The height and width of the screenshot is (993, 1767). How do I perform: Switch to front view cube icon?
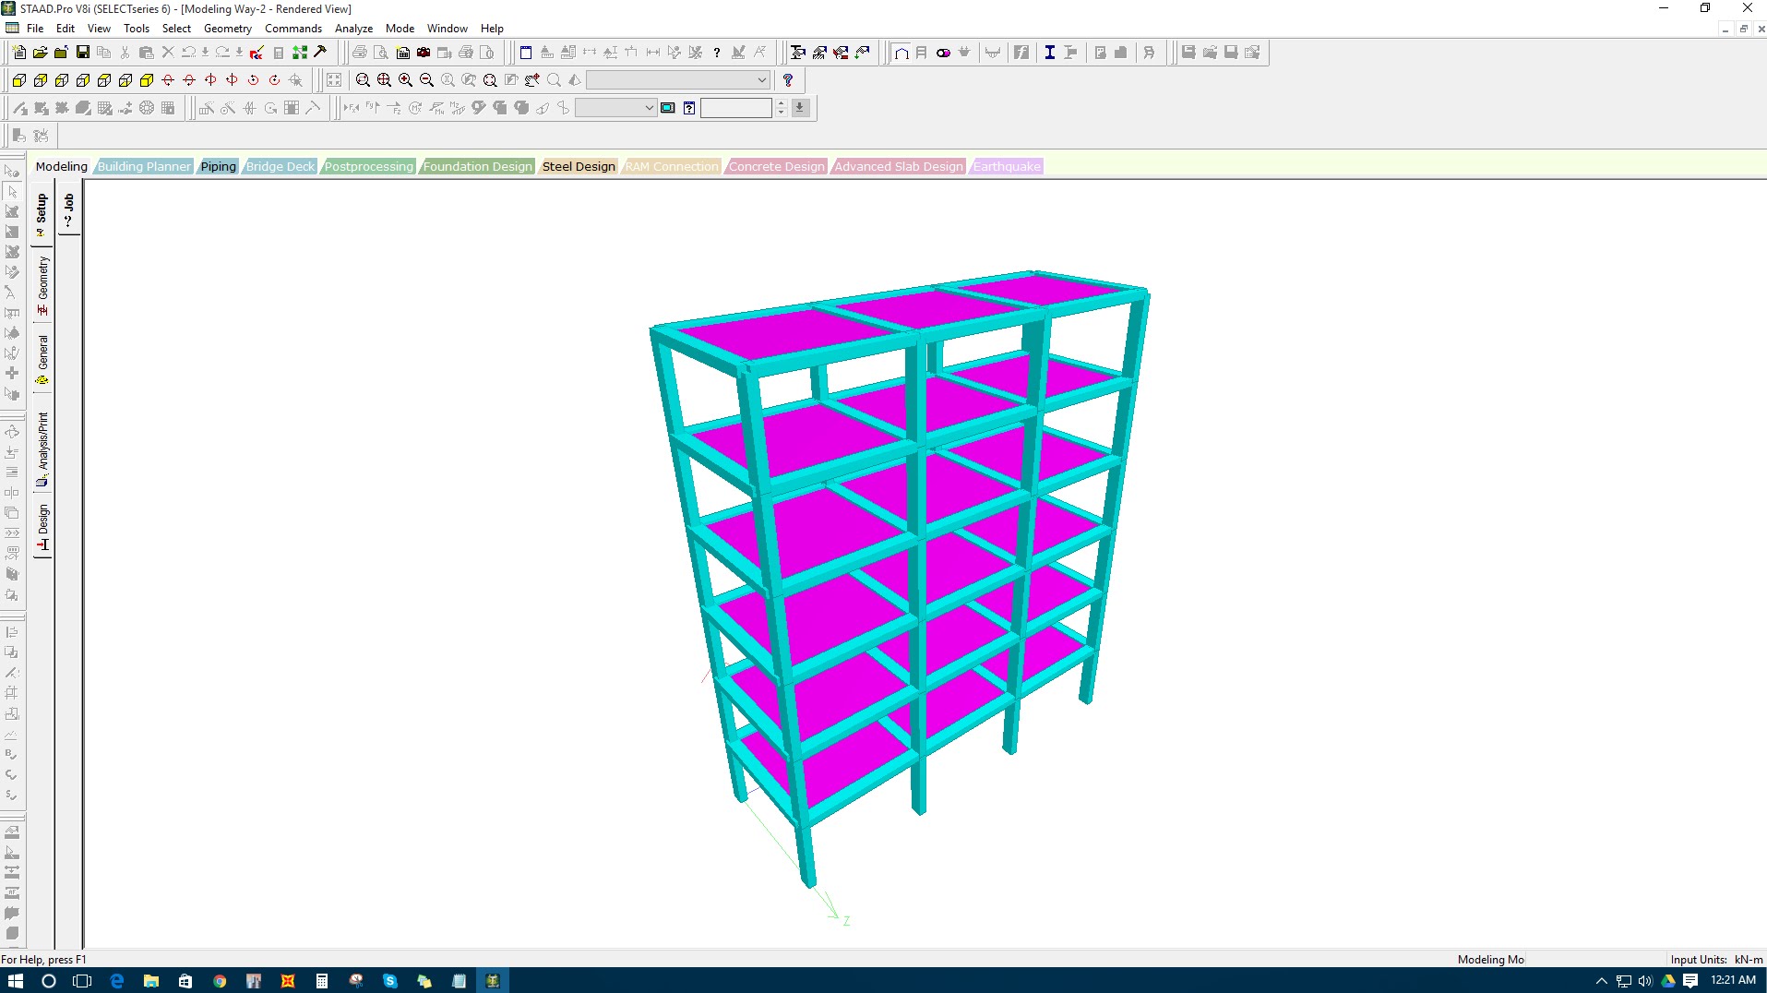pyautogui.click(x=18, y=80)
